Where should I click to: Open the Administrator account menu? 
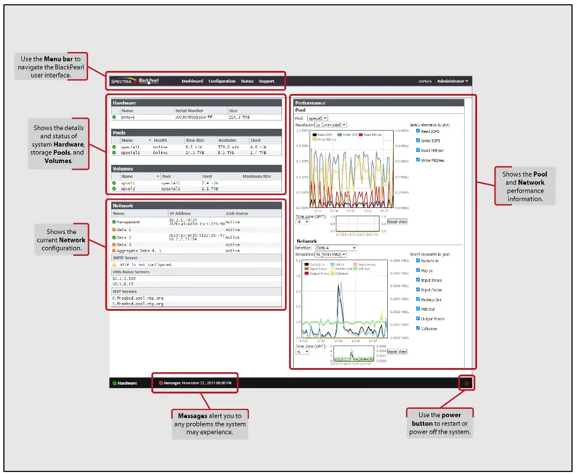coord(452,81)
